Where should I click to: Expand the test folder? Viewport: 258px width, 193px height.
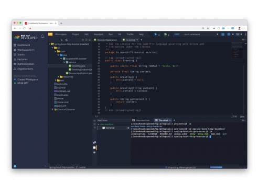(x=56, y=81)
